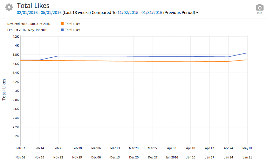
Task: Click the Dec 13 x-axis label
Action: coord(115,157)
